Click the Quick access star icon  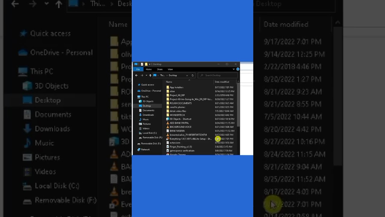(x=139, y=85)
